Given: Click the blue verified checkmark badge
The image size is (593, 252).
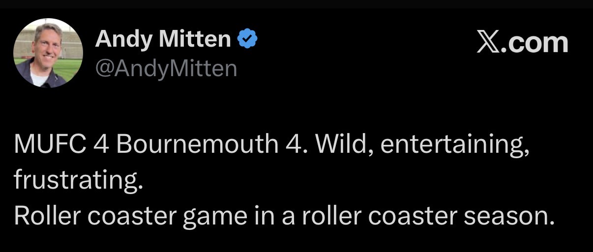Looking at the screenshot, I should [248, 39].
